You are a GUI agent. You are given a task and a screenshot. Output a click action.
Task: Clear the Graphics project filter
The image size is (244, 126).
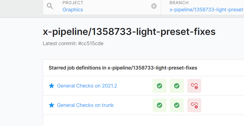coord(154,6)
